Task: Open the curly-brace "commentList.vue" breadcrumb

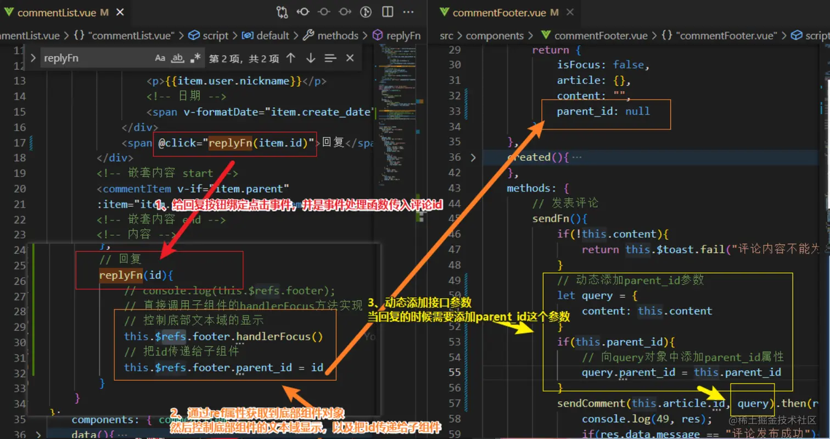Action: (124, 36)
